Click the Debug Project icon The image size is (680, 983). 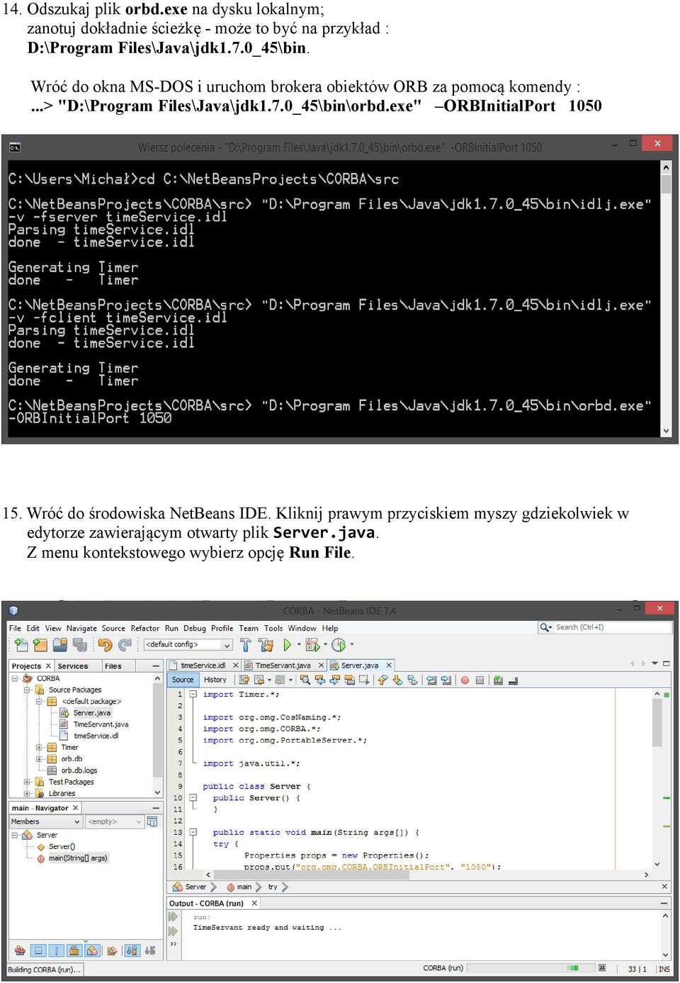point(312,645)
